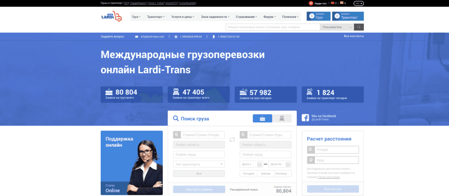449x196 pixels.
Task: Expand the Зона надежности menu
Action: 215,16
